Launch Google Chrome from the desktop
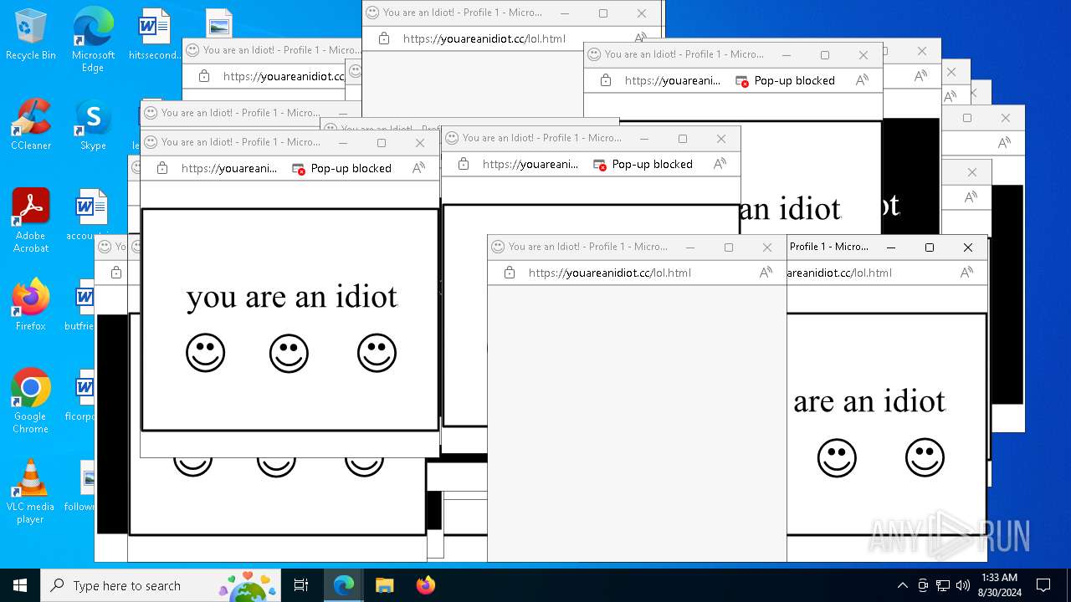Screen dimensions: 1071x602 pos(31,400)
